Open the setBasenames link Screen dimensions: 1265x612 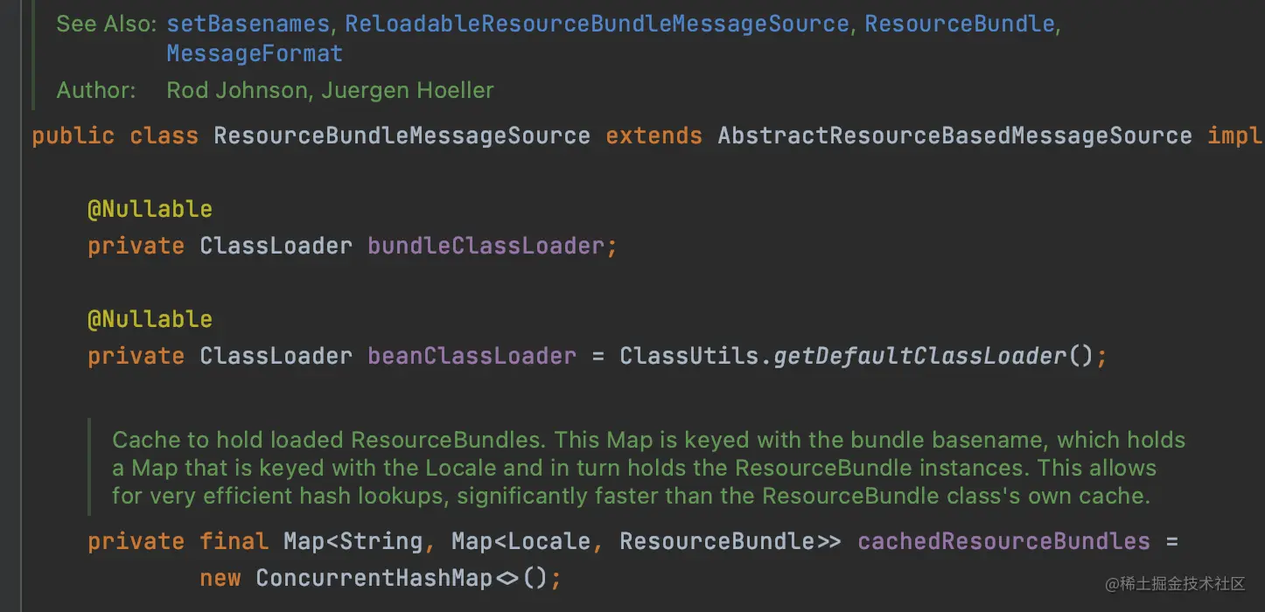[x=248, y=24]
